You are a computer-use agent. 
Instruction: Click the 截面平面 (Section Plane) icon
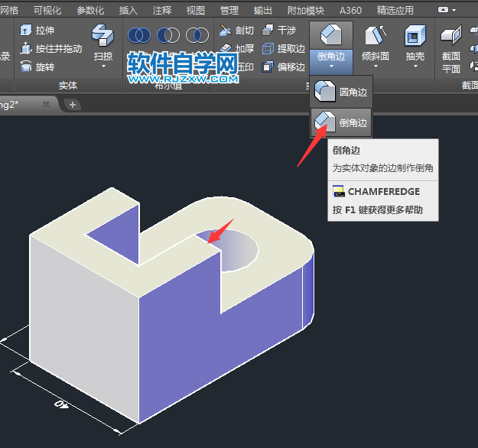click(451, 35)
